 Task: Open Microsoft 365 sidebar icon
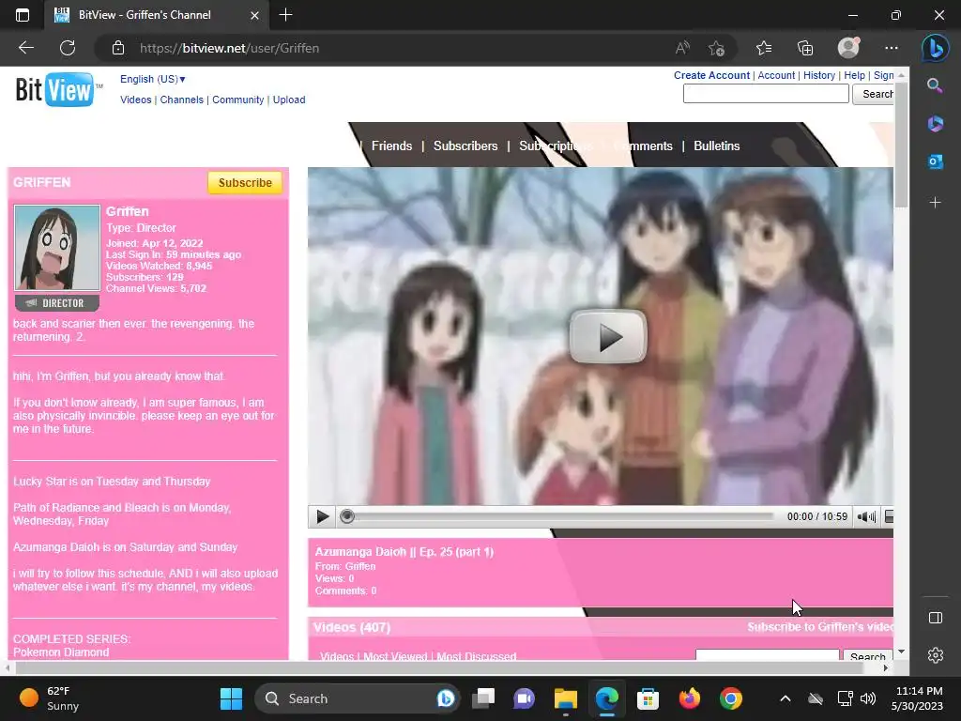(935, 123)
